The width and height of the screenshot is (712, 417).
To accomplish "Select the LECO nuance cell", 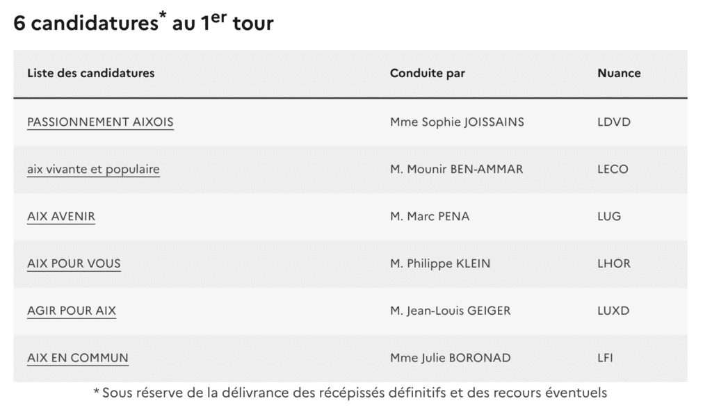I will [613, 170].
